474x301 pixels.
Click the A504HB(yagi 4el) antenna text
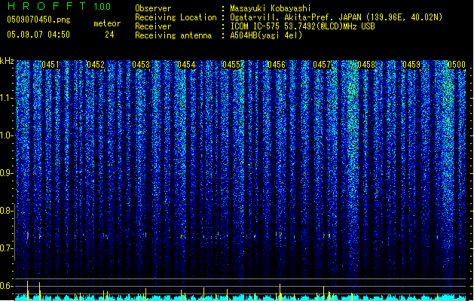point(266,35)
